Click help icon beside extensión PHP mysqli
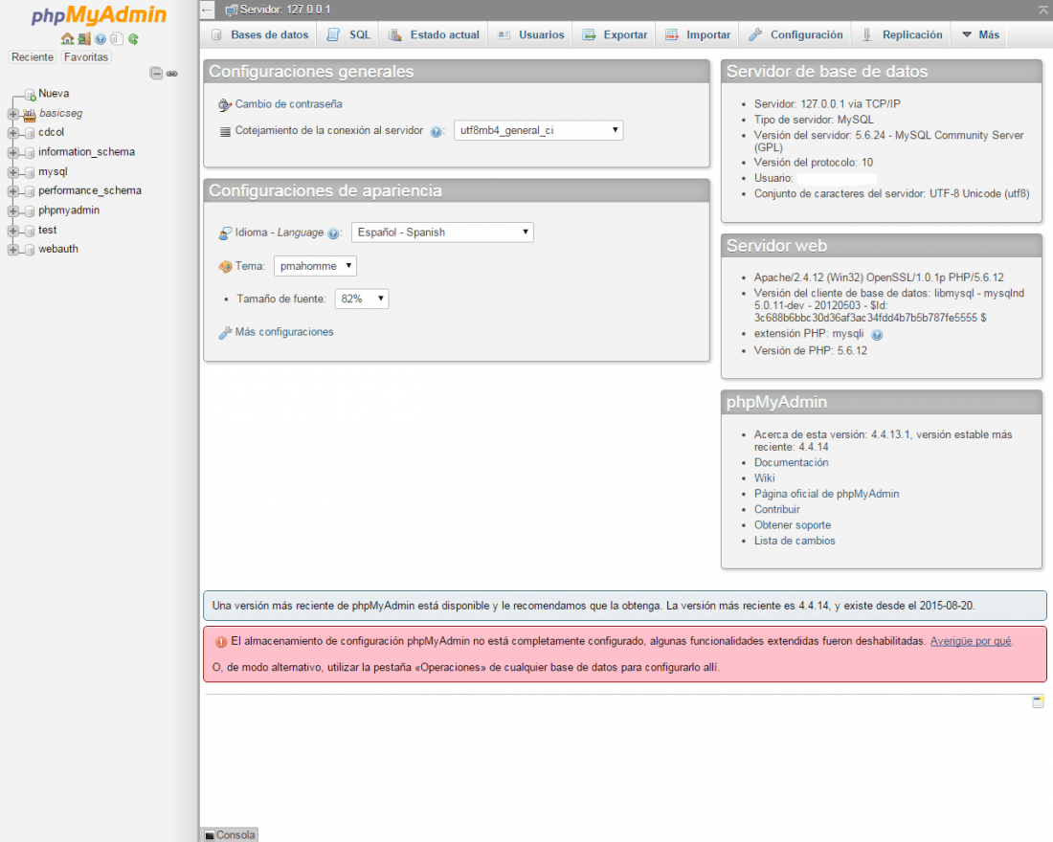 (x=876, y=334)
